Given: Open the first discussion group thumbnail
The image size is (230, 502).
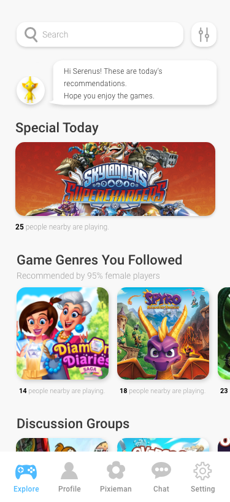Looking at the screenshot, I should 62,445.
